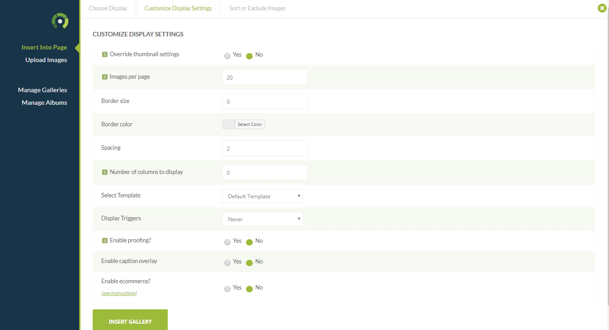Select Yes for Enable caption overlay
This screenshot has width=609, height=330.
pos(227,263)
